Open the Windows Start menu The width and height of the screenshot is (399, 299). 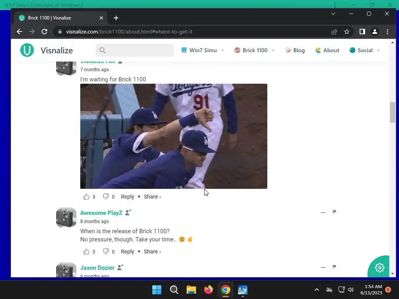pos(157,290)
